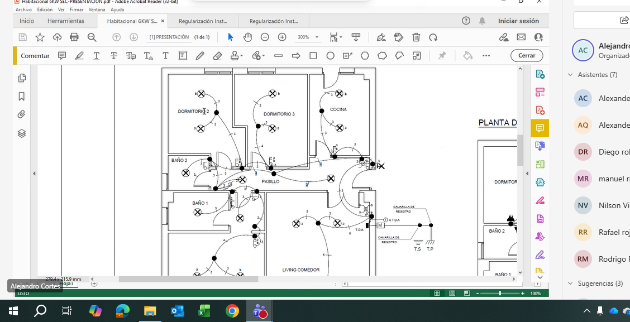Select the highlighter text tool
This screenshot has width=630, height=322.
pos(79,56)
